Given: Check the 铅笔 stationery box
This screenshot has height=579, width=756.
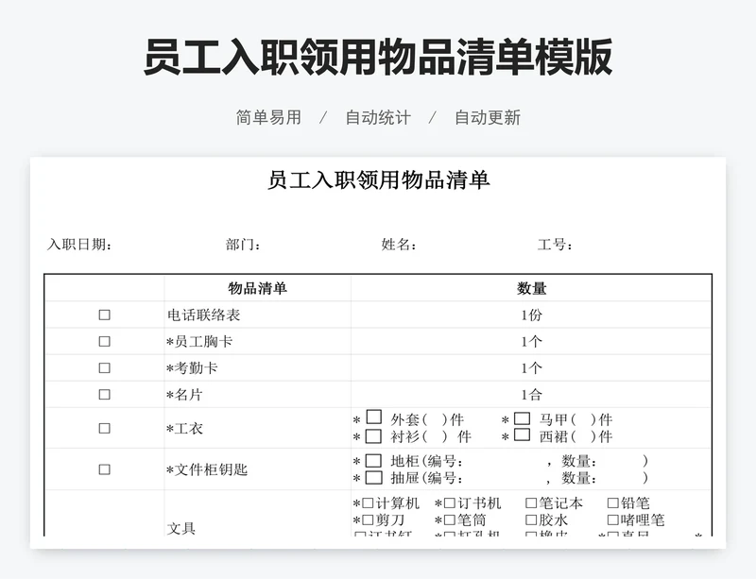Looking at the screenshot, I should click(x=612, y=503).
